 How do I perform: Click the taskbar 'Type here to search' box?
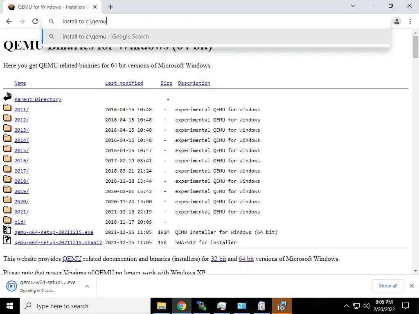pyautogui.click(x=85, y=306)
